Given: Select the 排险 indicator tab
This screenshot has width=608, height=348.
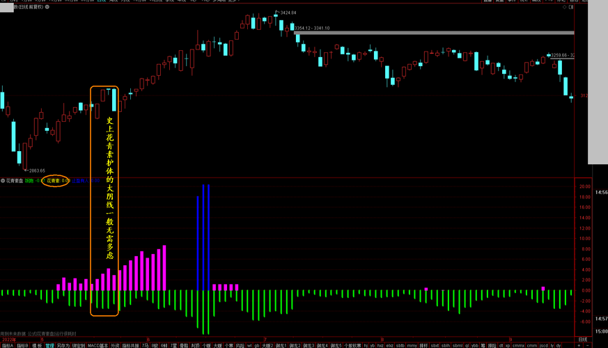Looking at the screenshot, I should tap(492, 345).
